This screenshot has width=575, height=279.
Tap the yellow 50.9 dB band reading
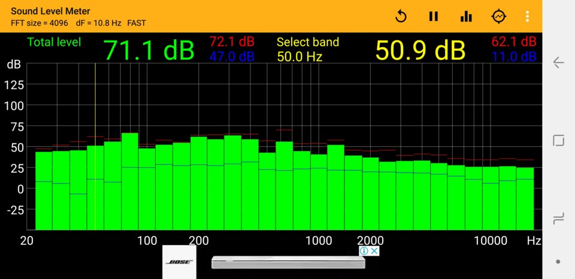click(420, 50)
